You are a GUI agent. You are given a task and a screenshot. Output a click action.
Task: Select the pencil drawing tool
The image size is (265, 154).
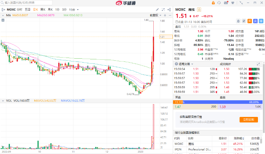(x=157, y=10)
